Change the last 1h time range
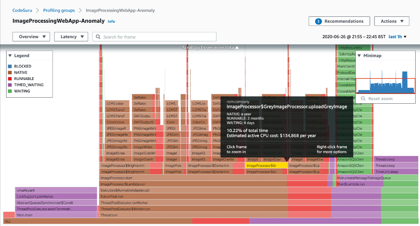Viewport: 420px width, 226px height. (398, 37)
